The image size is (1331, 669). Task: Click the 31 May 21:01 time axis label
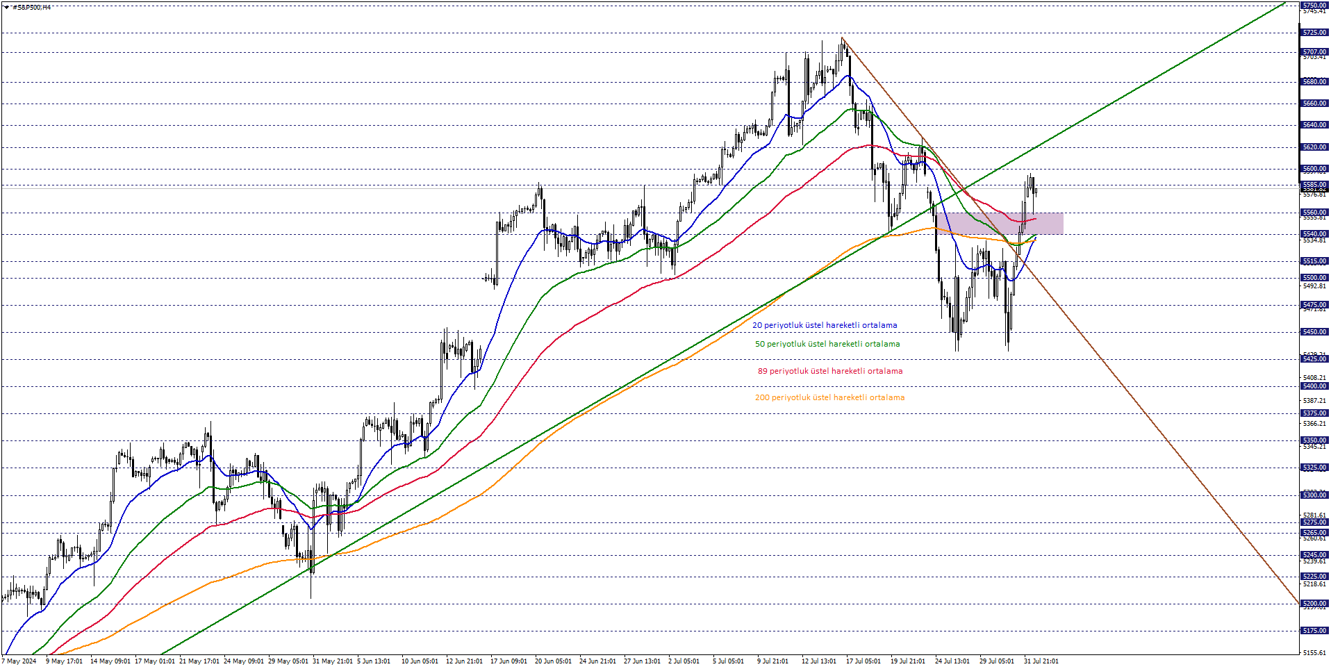pos(333,661)
